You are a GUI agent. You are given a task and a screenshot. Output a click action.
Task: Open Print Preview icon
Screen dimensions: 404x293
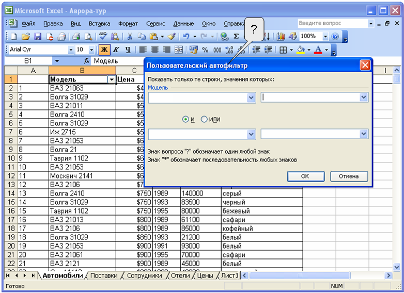pos(88,37)
